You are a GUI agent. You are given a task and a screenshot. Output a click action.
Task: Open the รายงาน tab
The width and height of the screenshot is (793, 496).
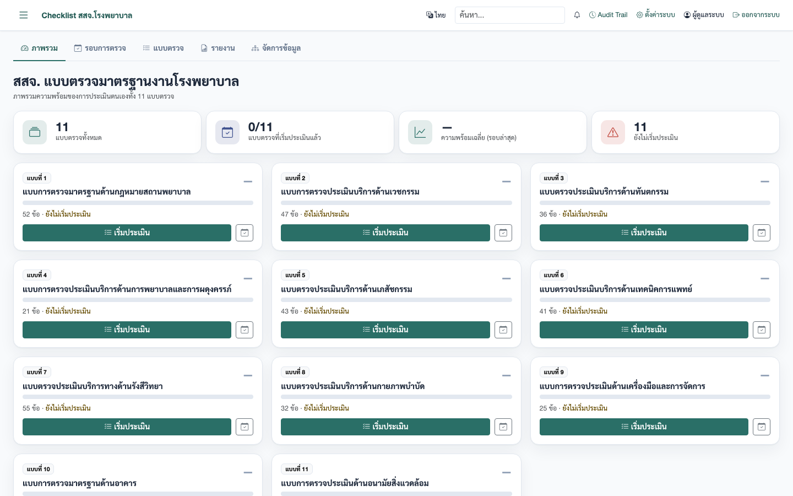[x=218, y=48]
